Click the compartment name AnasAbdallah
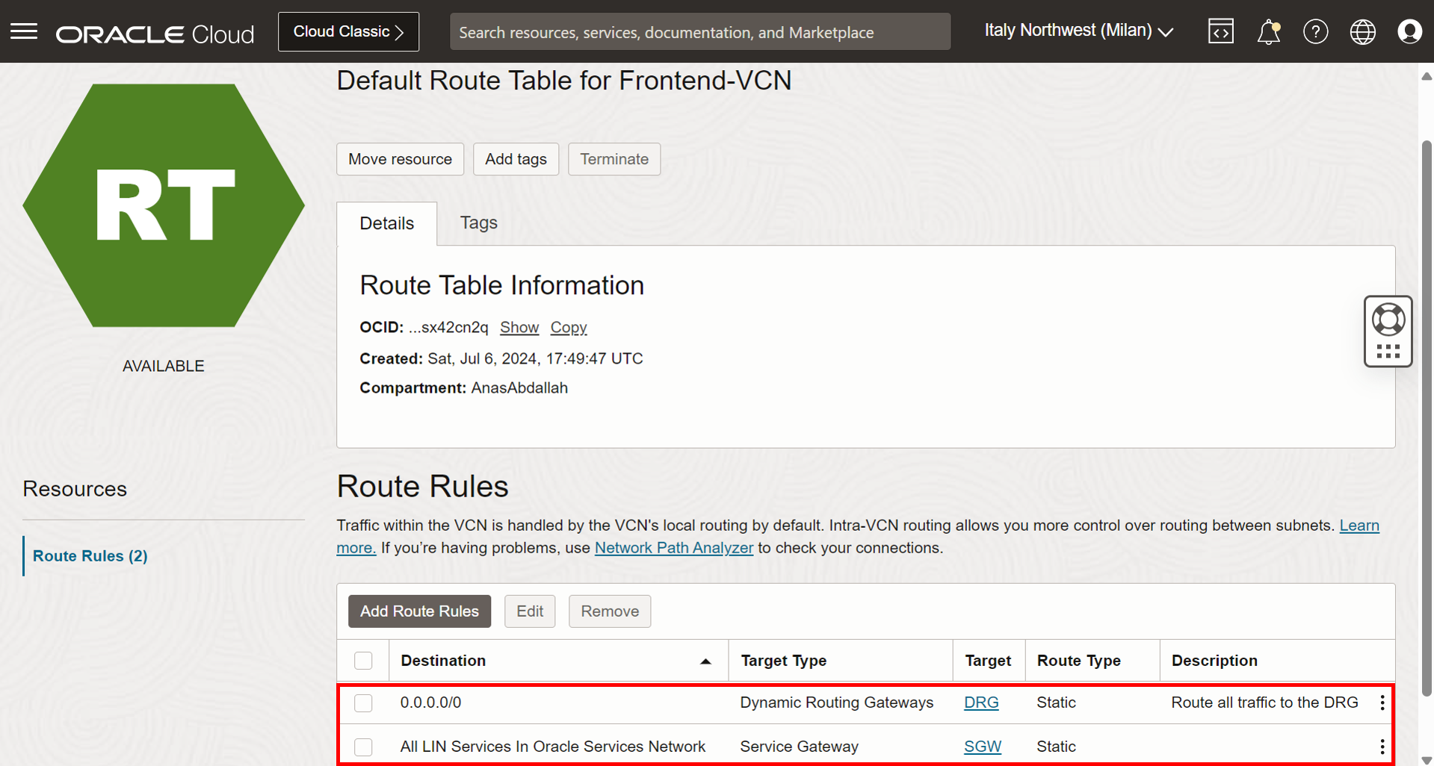 click(519, 388)
